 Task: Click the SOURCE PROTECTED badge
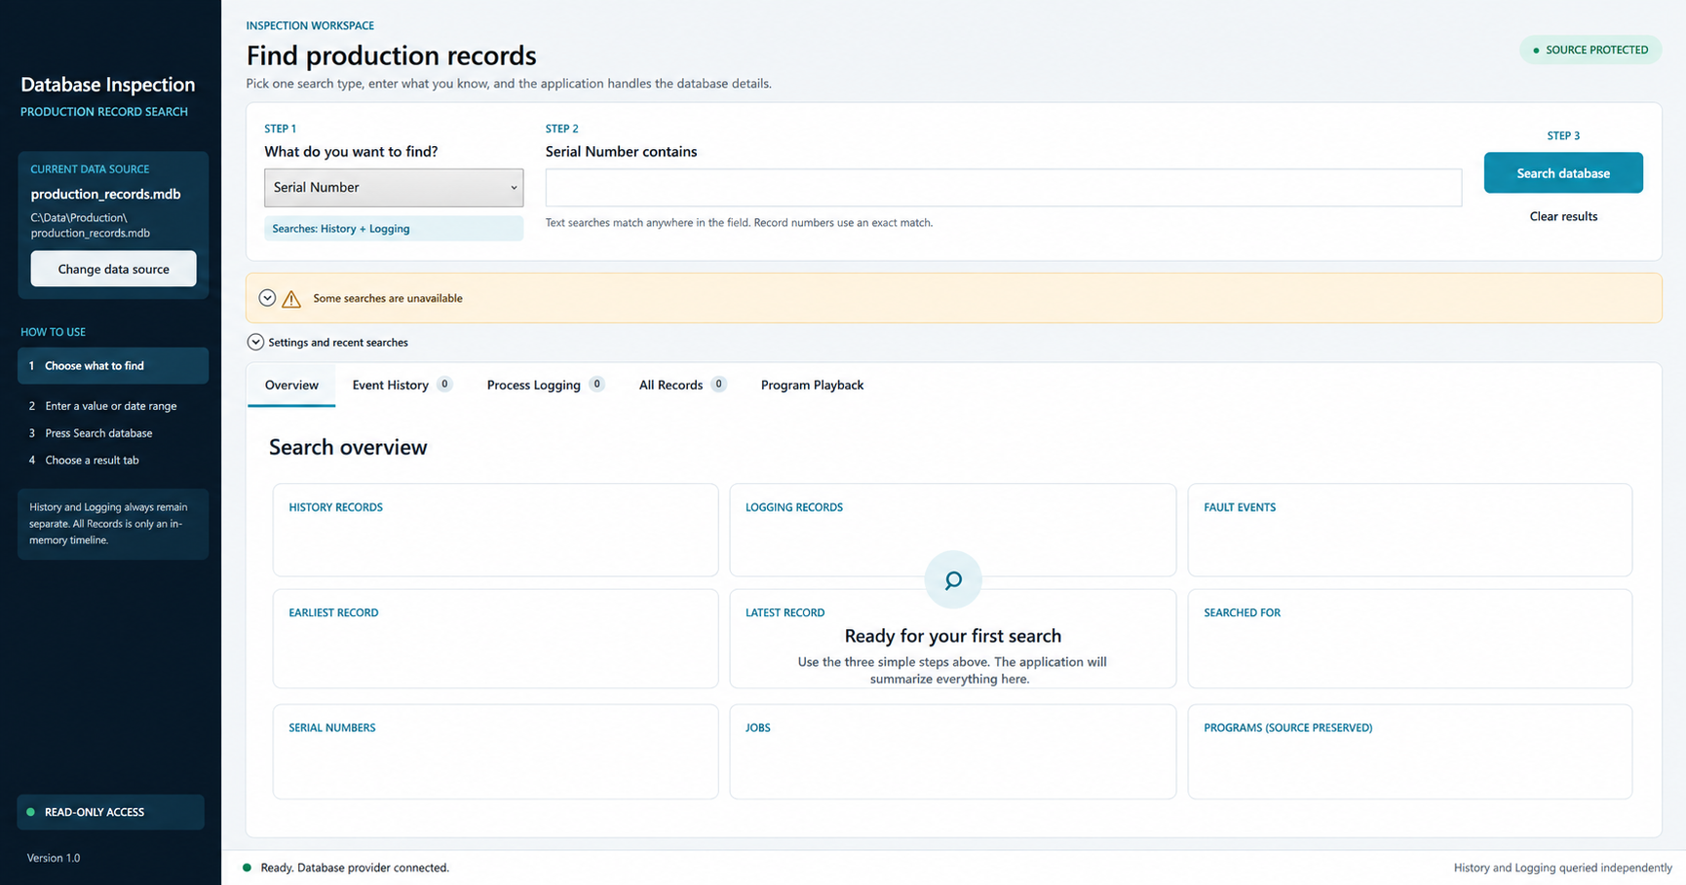pos(1590,50)
